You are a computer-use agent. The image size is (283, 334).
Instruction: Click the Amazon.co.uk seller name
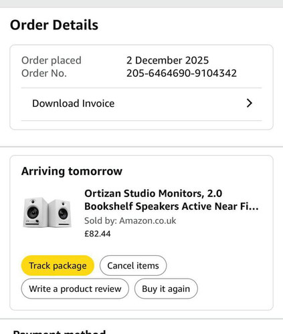[148, 220]
